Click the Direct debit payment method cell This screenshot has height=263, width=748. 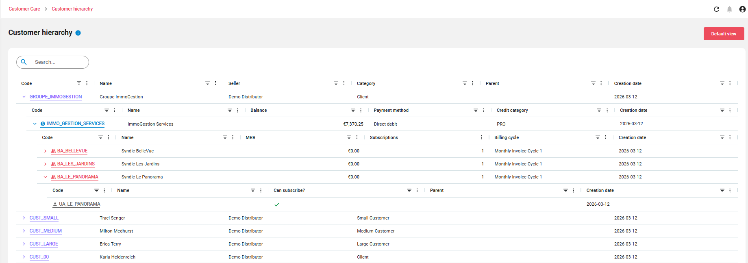(385, 124)
